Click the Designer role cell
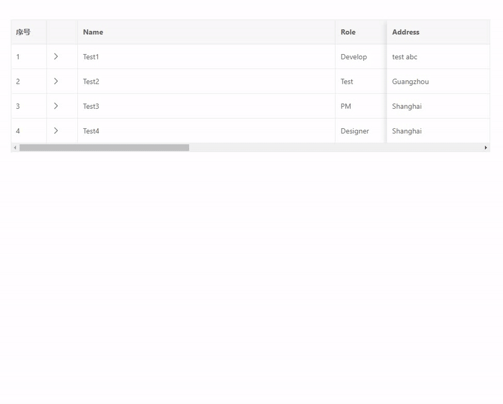The width and height of the screenshot is (503, 404). 361,131
